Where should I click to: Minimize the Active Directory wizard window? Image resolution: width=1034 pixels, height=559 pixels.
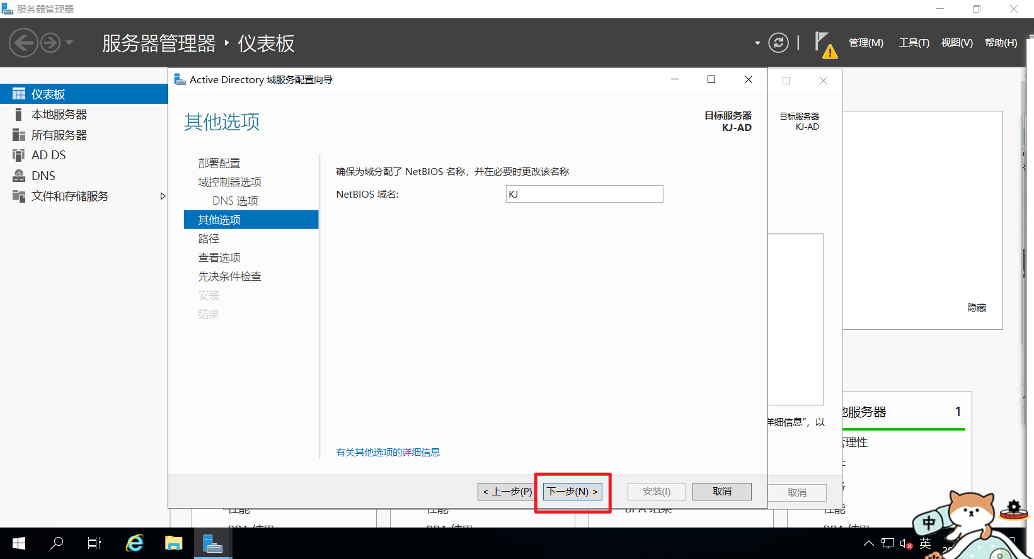click(675, 79)
